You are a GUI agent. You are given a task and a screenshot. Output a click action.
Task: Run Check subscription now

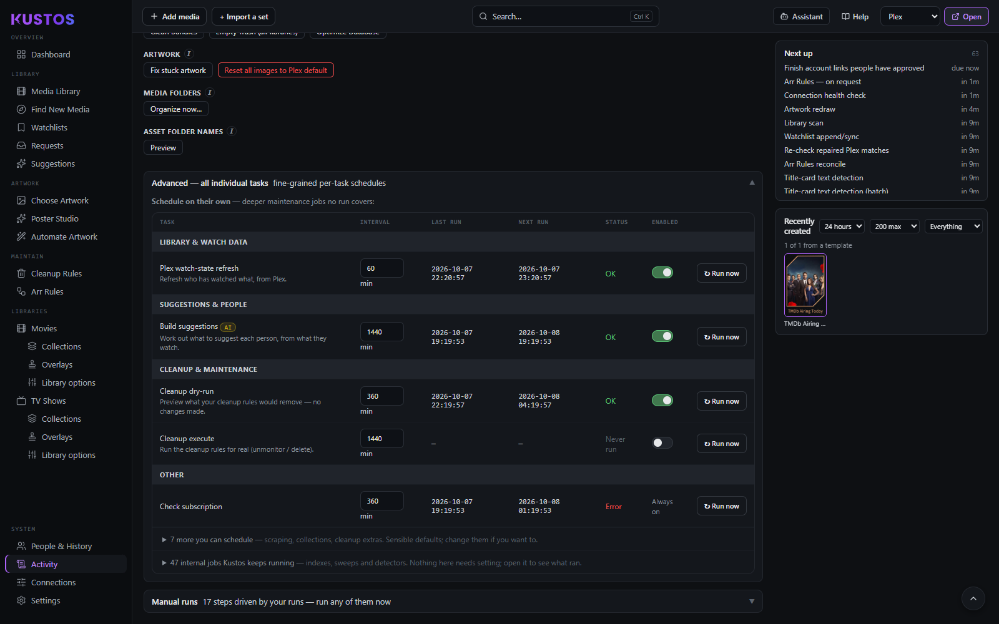[x=721, y=505]
